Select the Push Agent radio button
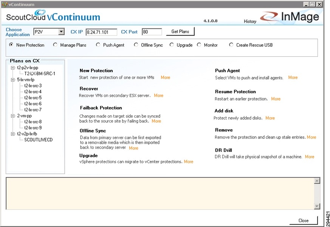Image resolution: width=330 pixels, height=227 pixels. [x=98, y=45]
